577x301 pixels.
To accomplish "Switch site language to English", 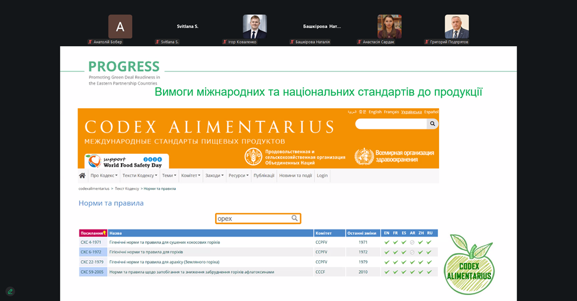I will (x=375, y=112).
